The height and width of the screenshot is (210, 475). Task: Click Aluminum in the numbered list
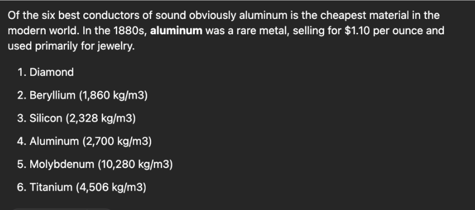(x=53, y=141)
